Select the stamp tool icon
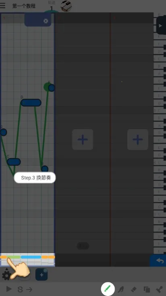The width and height of the screenshot is (166, 296). (160, 289)
